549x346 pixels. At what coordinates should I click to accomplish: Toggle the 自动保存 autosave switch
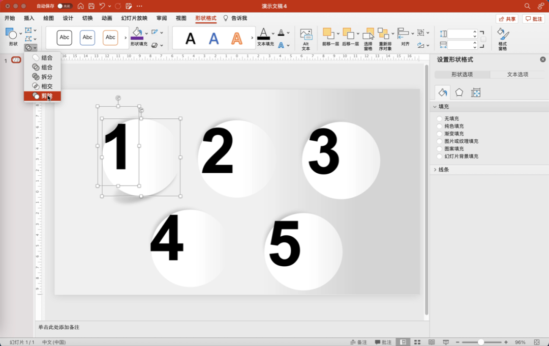(x=65, y=6)
